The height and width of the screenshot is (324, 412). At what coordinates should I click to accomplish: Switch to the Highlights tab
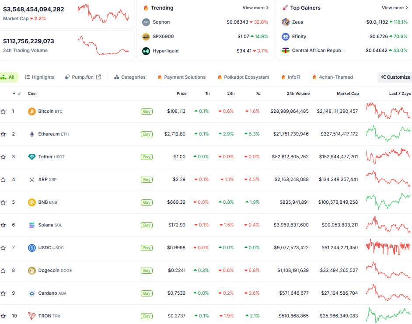coord(39,77)
